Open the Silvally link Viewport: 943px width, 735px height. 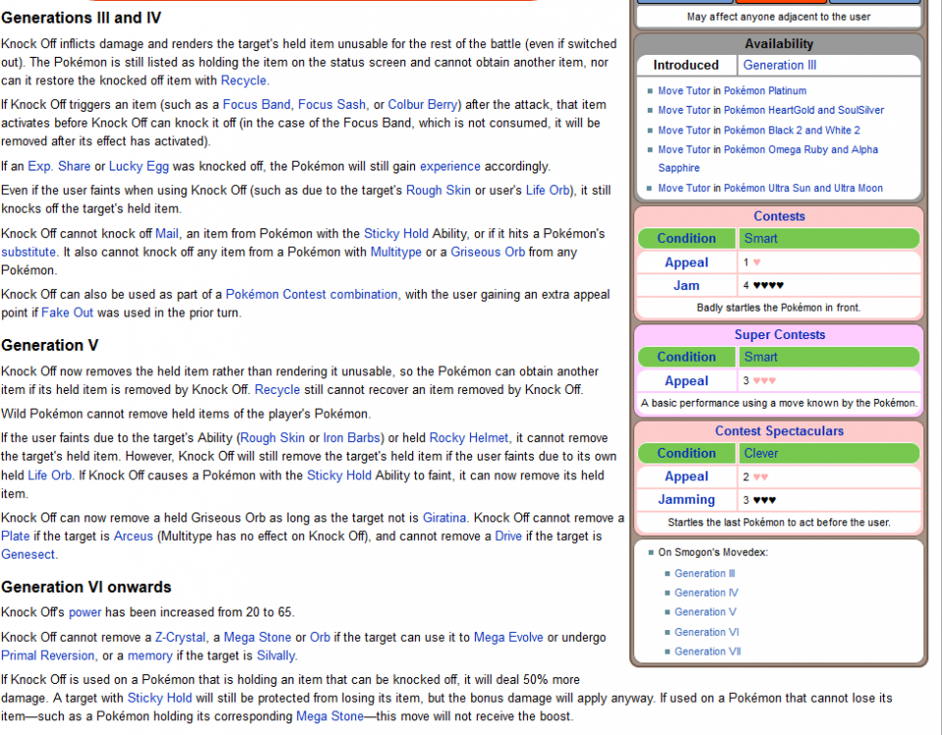point(276,656)
